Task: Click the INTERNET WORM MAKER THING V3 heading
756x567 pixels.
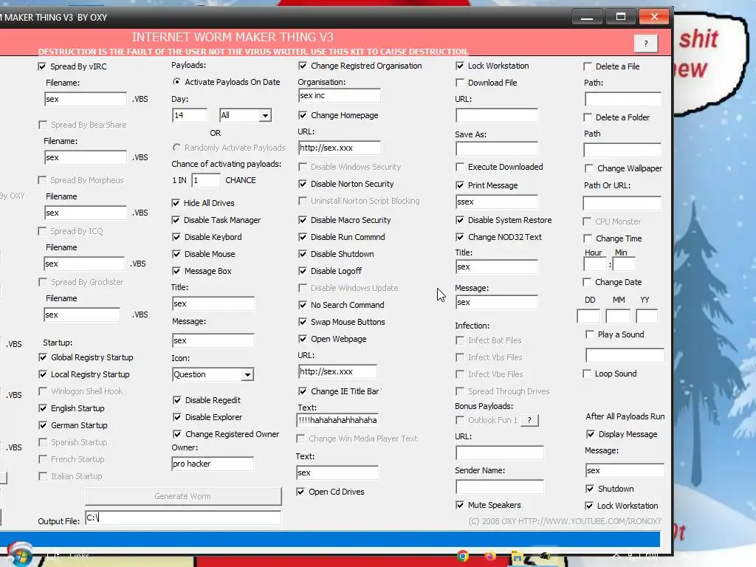Action: (233, 37)
